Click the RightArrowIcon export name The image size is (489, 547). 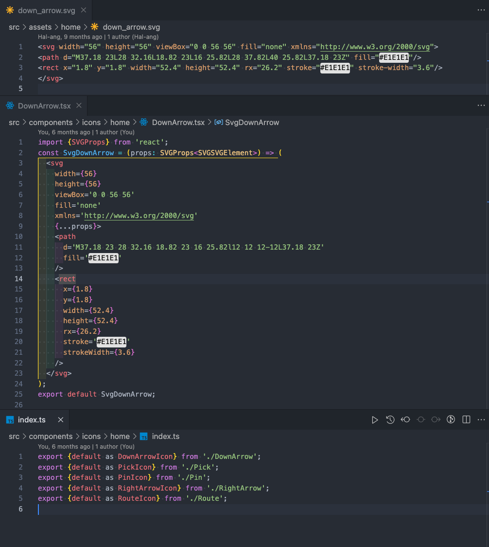[147, 488]
